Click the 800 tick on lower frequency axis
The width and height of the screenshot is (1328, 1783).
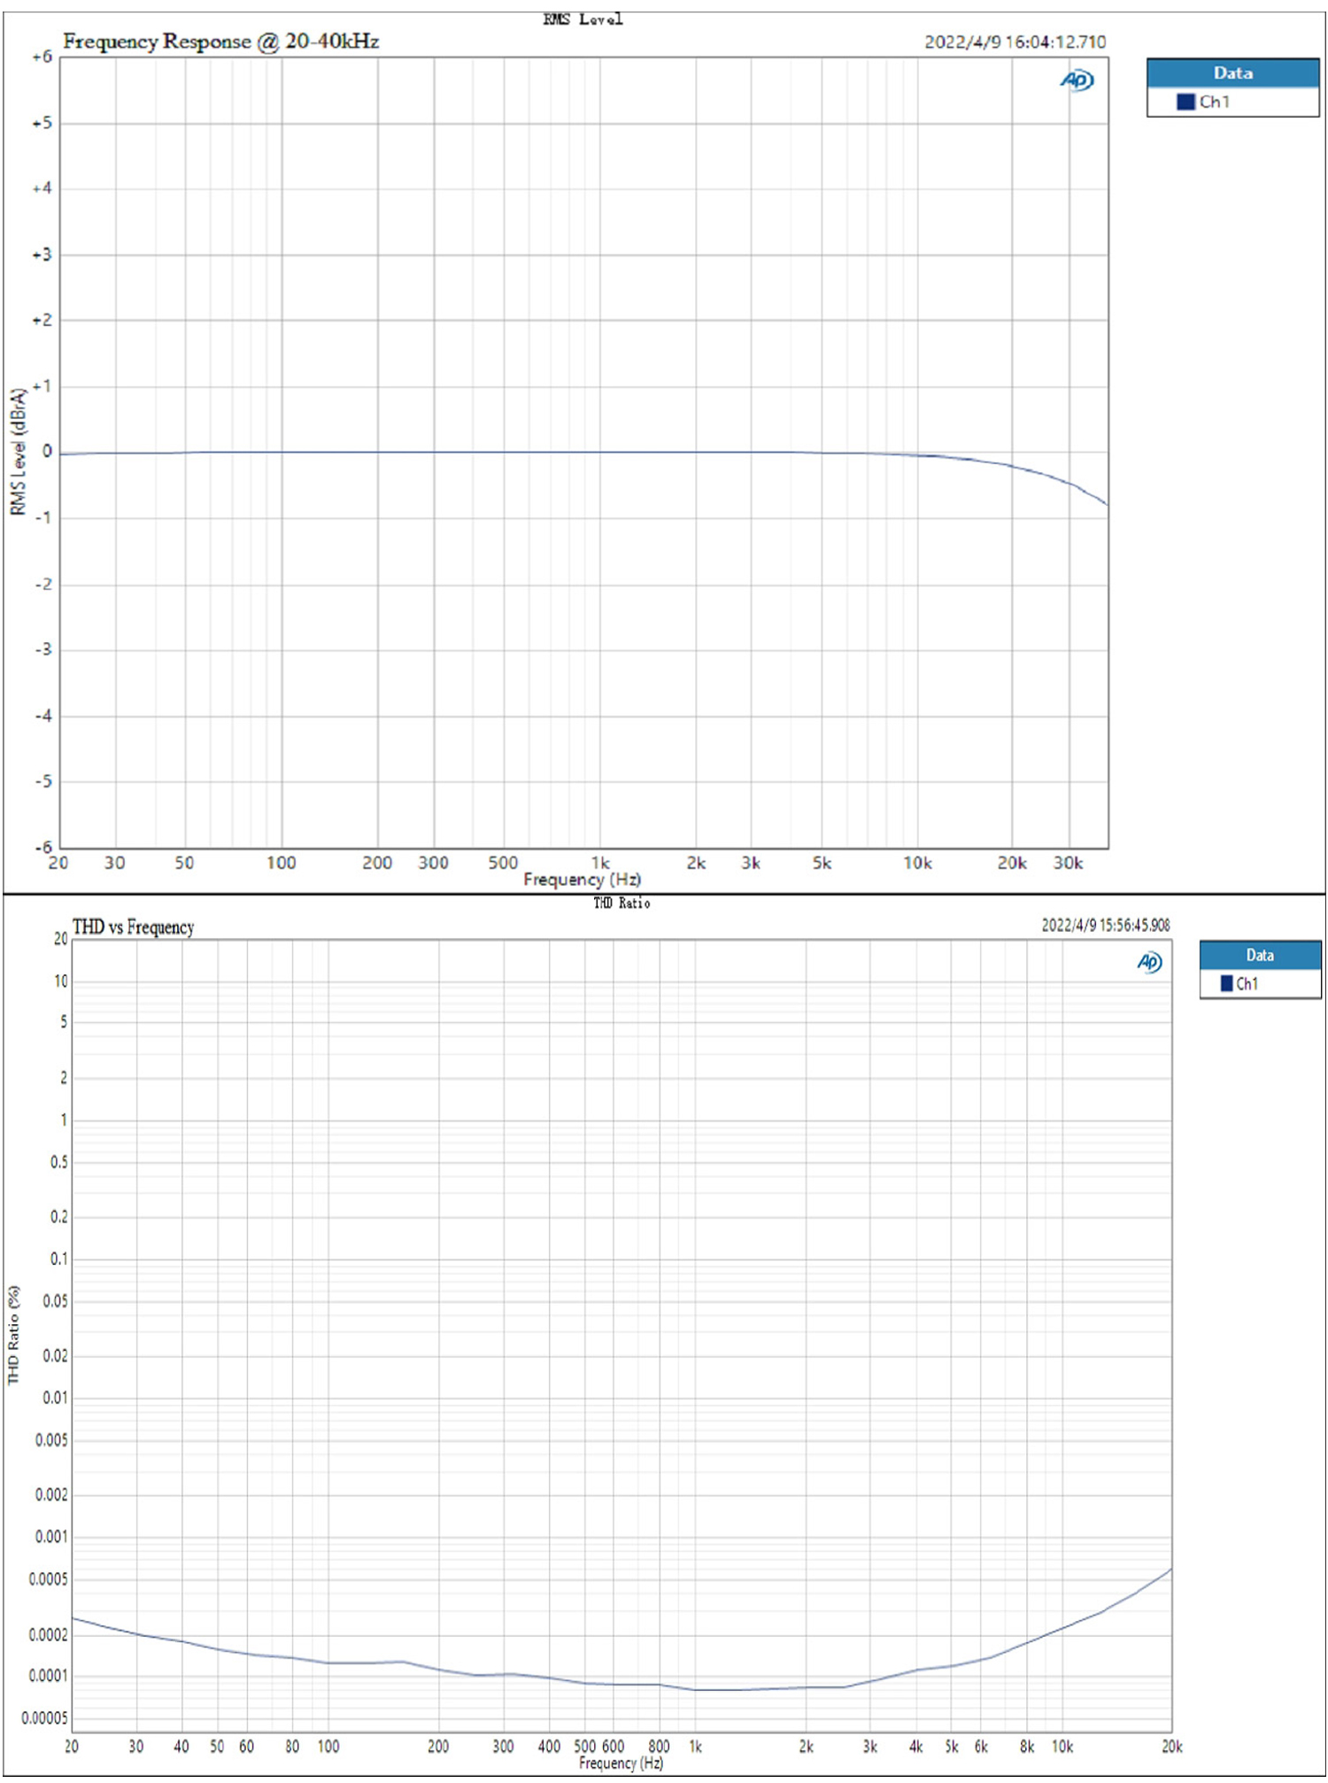(659, 1746)
